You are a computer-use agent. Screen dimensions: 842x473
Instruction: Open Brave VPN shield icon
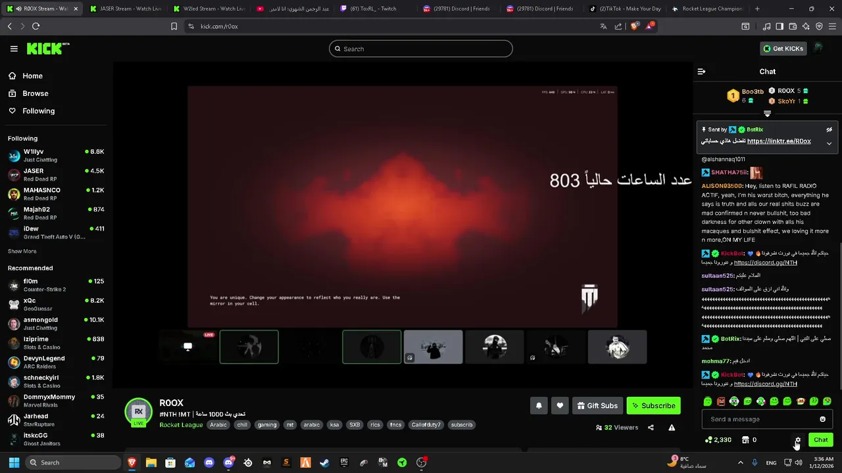pyautogui.click(x=819, y=26)
